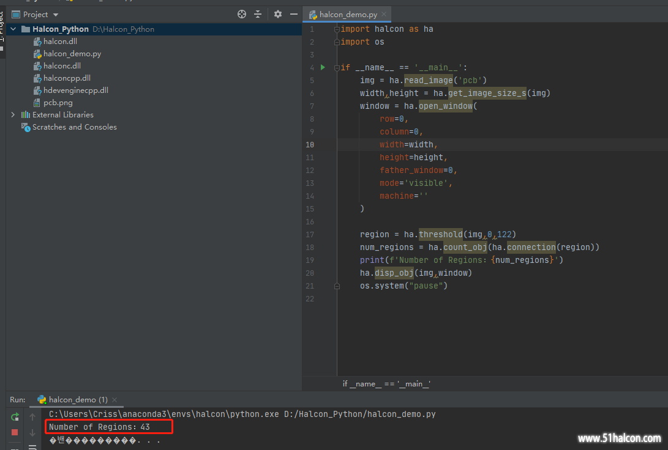Click the height=height argument line
The width and height of the screenshot is (668, 450).
[x=414, y=157]
